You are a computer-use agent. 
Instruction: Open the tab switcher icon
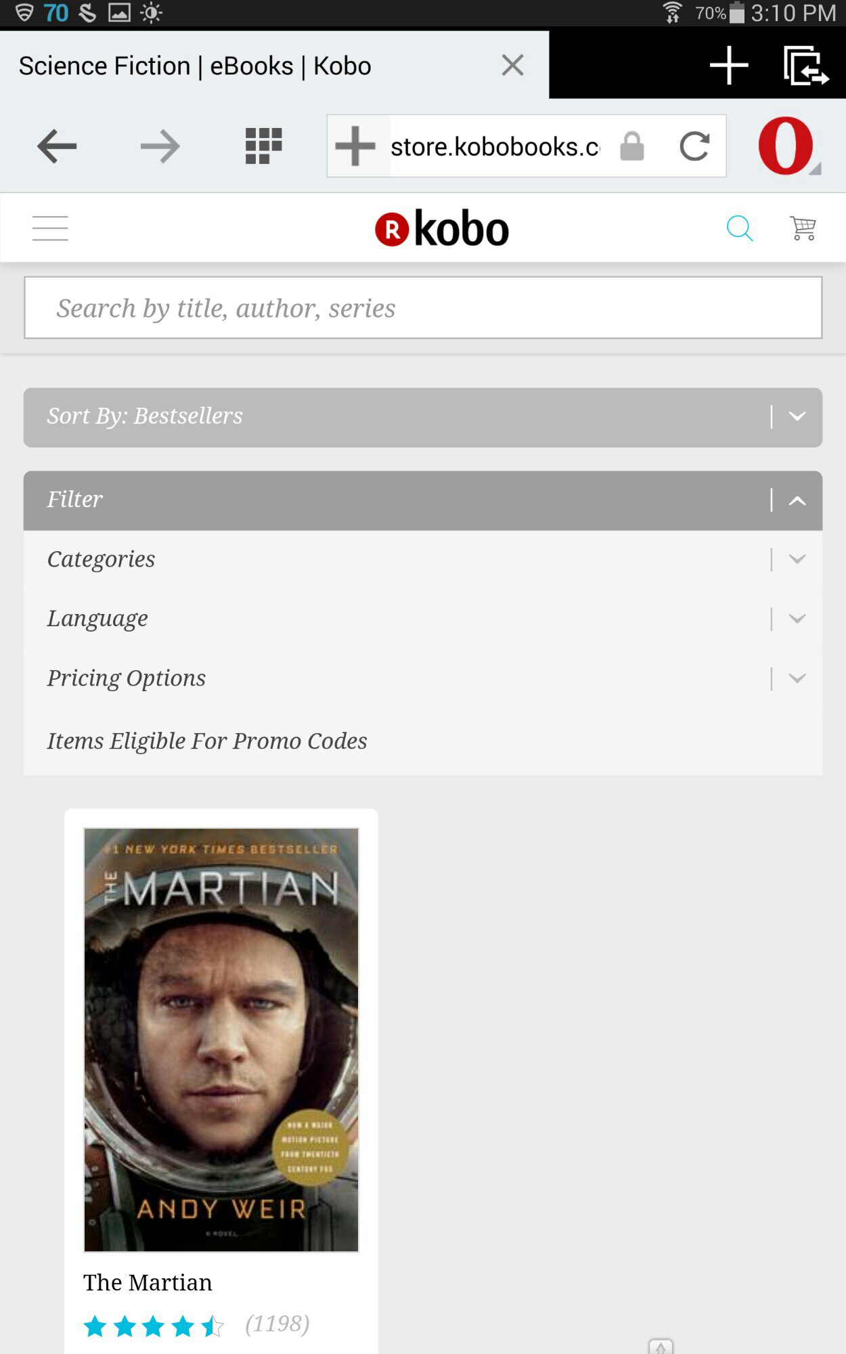805,66
